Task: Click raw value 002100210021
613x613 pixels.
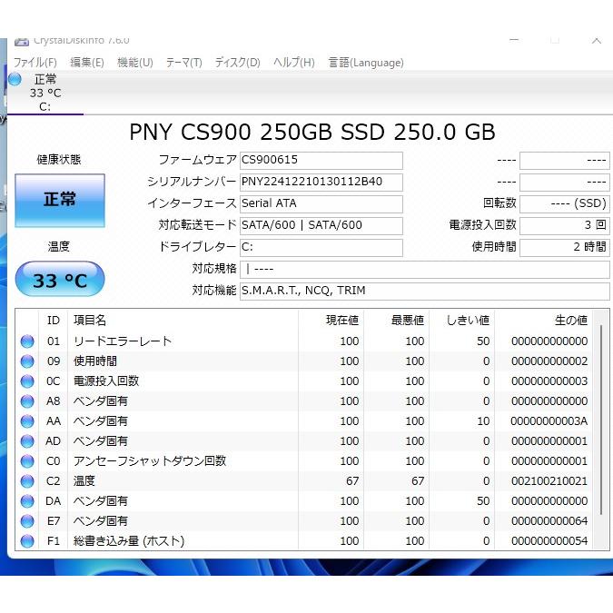Action: coord(549,481)
